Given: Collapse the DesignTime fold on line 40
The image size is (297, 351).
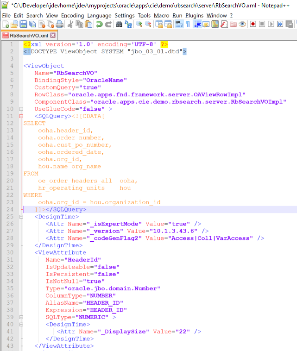Looking at the screenshot, I should pos(21,324).
